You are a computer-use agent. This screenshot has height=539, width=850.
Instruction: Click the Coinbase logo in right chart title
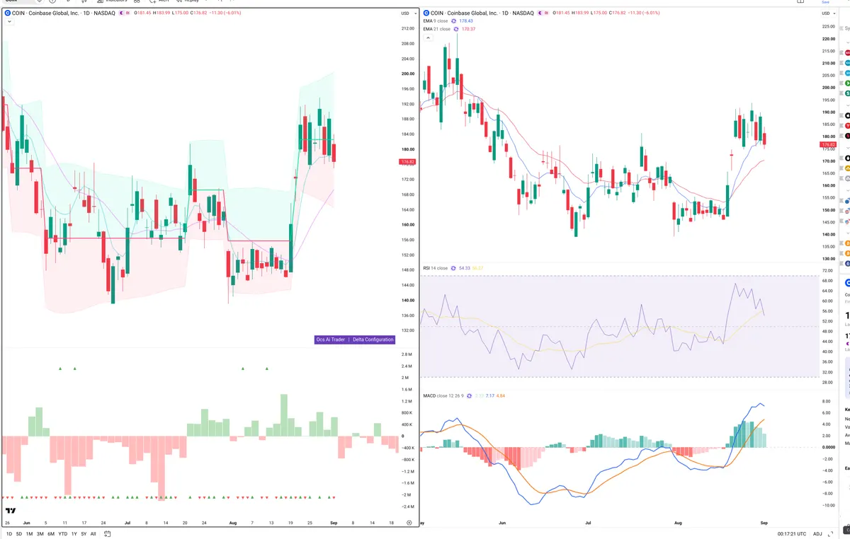pyautogui.click(x=426, y=13)
